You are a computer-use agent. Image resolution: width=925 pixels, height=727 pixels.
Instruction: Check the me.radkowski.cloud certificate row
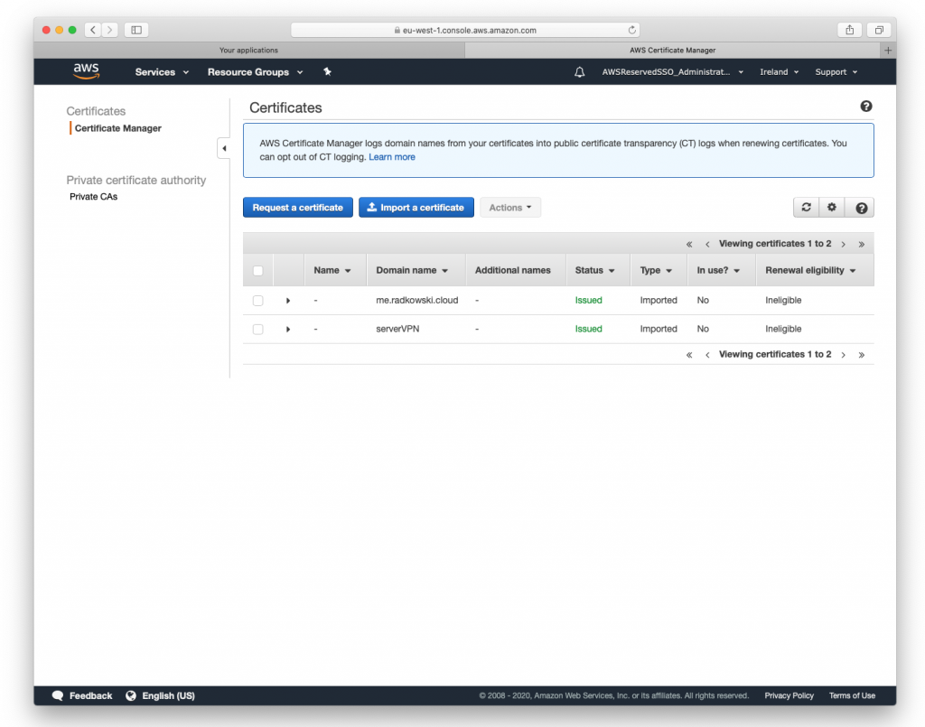[x=257, y=301]
